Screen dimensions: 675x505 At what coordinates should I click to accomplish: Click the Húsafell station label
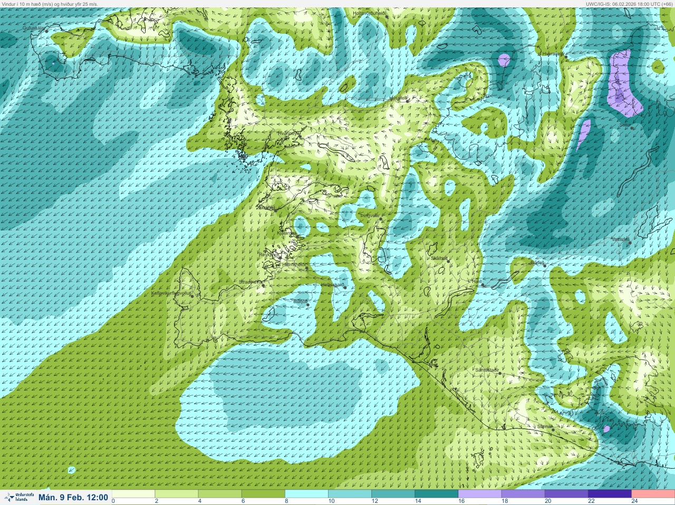click(398, 98)
